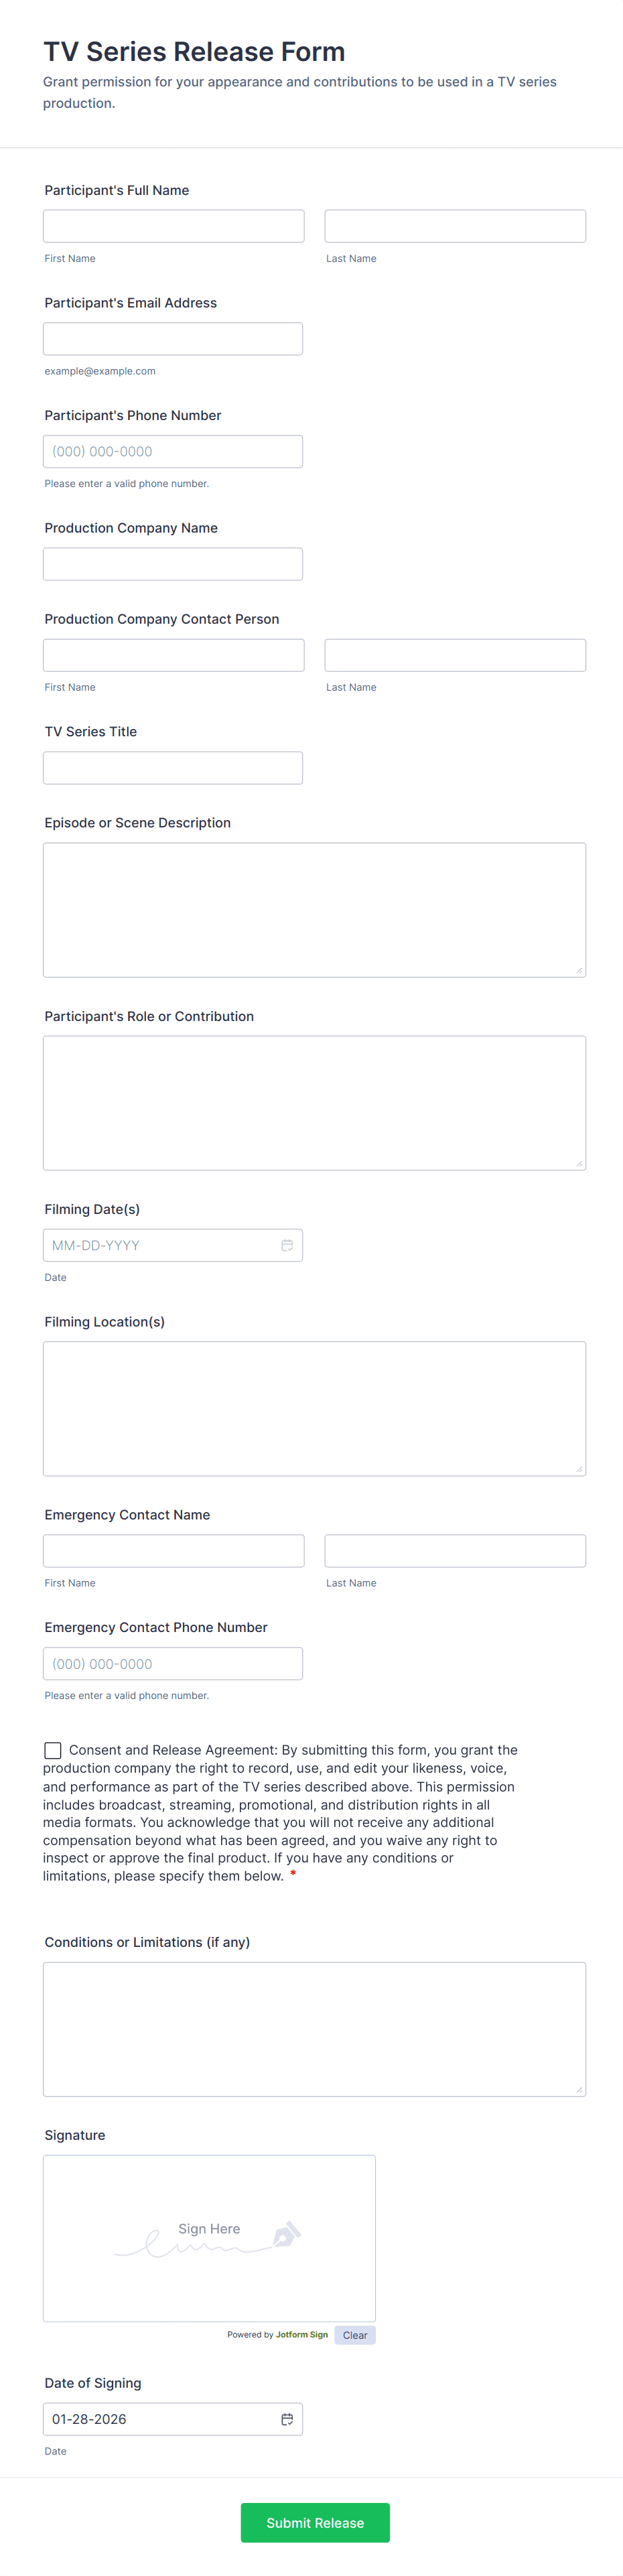Check the Consent and Release Agreement checkbox
The width and height of the screenshot is (623, 2576).
[53, 1750]
